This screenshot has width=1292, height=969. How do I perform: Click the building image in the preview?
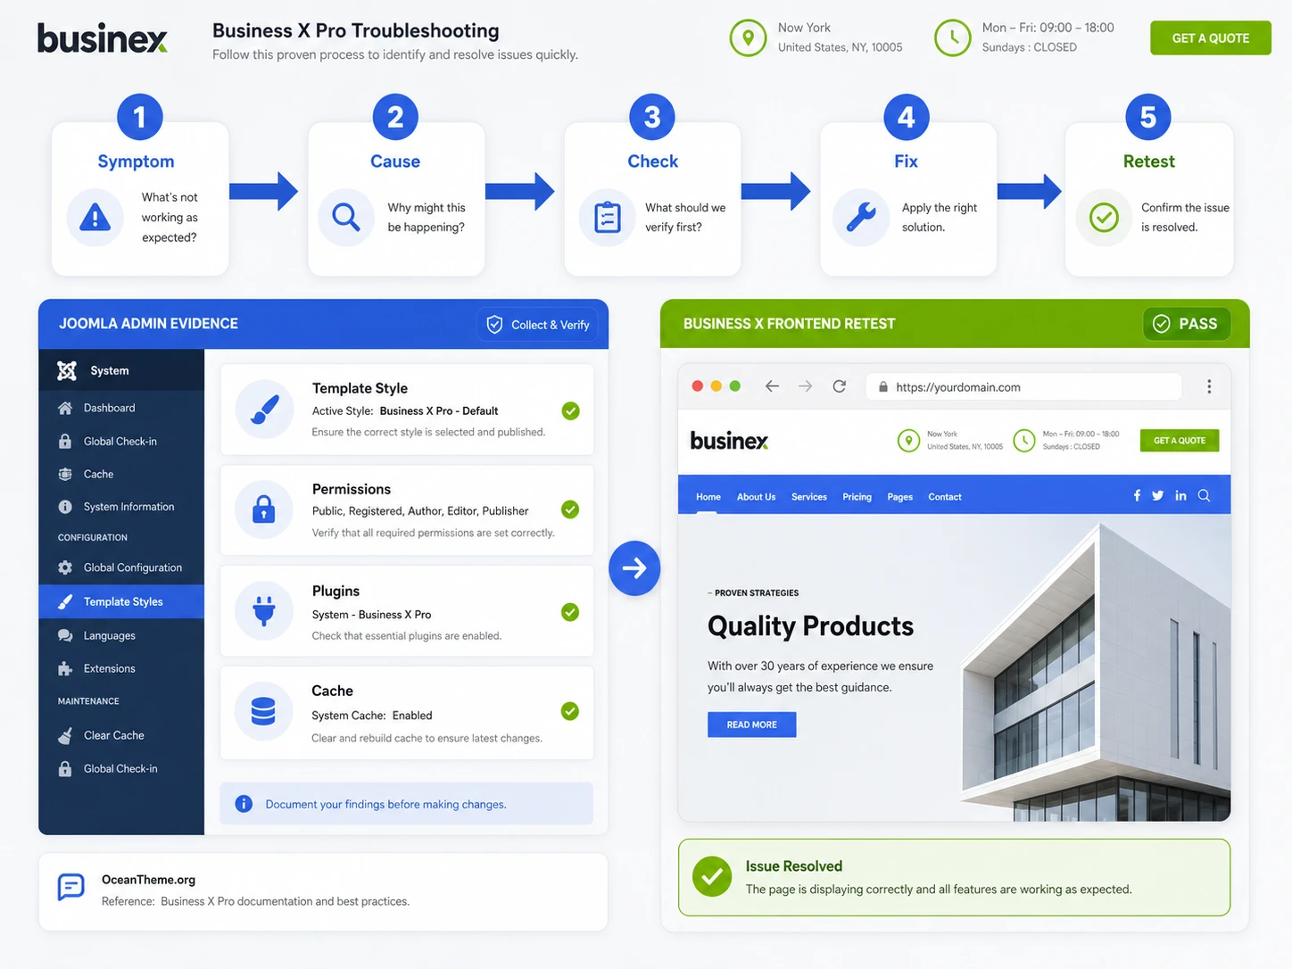(1095, 671)
